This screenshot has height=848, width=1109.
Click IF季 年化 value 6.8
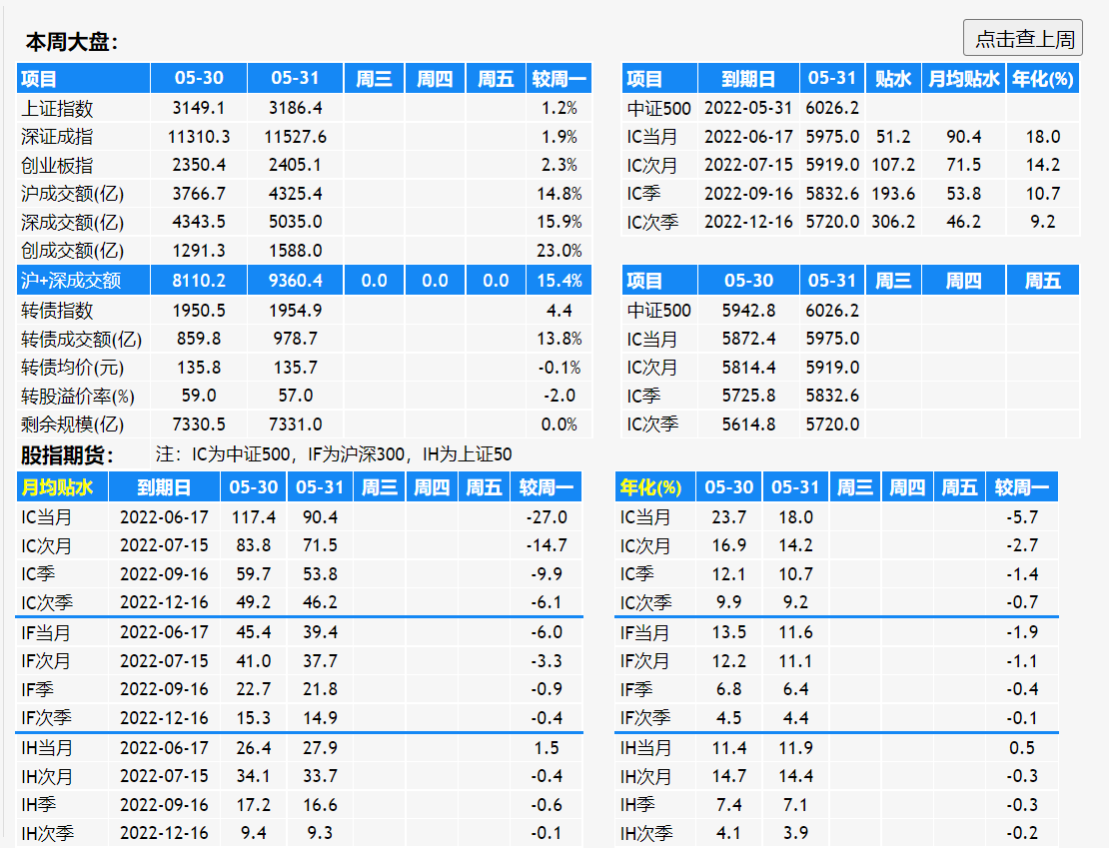pyautogui.click(x=728, y=689)
